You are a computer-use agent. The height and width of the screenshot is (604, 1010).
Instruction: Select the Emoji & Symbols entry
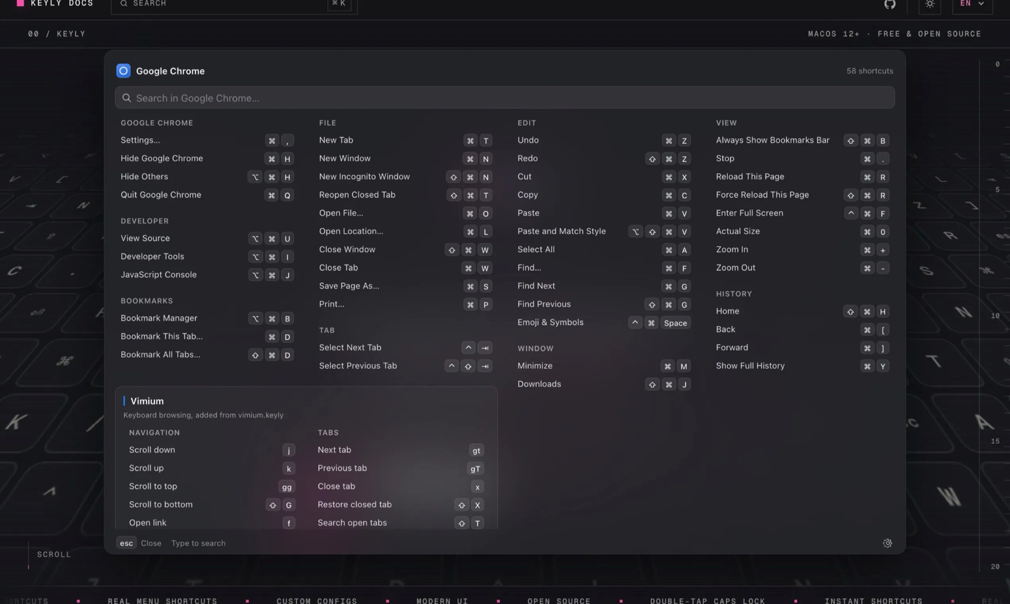[604, 323]
